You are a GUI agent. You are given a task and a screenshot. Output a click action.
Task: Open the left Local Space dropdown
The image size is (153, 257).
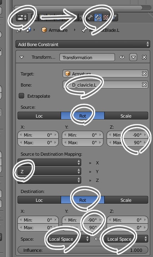(68, 239)
